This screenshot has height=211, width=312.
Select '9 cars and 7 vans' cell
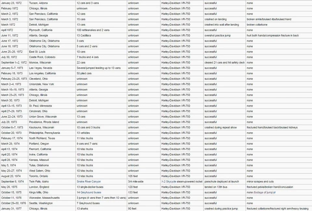click(101, 144)
